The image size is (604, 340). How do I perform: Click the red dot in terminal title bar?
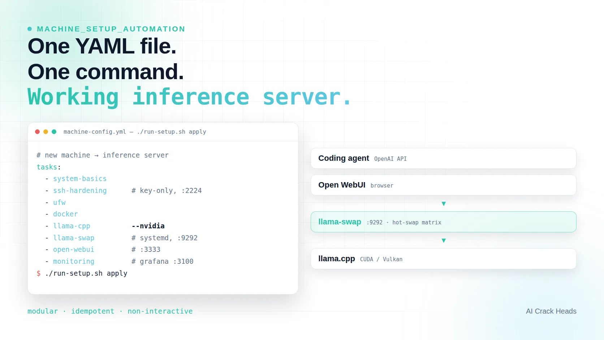click(x=37, y=132)
